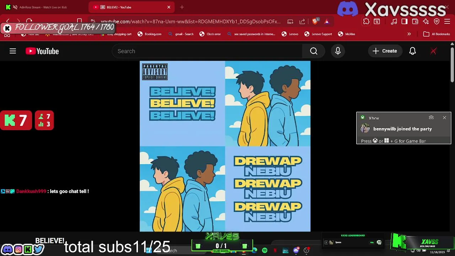Viewport: 455px width, 256px height.
Task: Open the YouTube guide hamburger menu
Action: [13, 51]
